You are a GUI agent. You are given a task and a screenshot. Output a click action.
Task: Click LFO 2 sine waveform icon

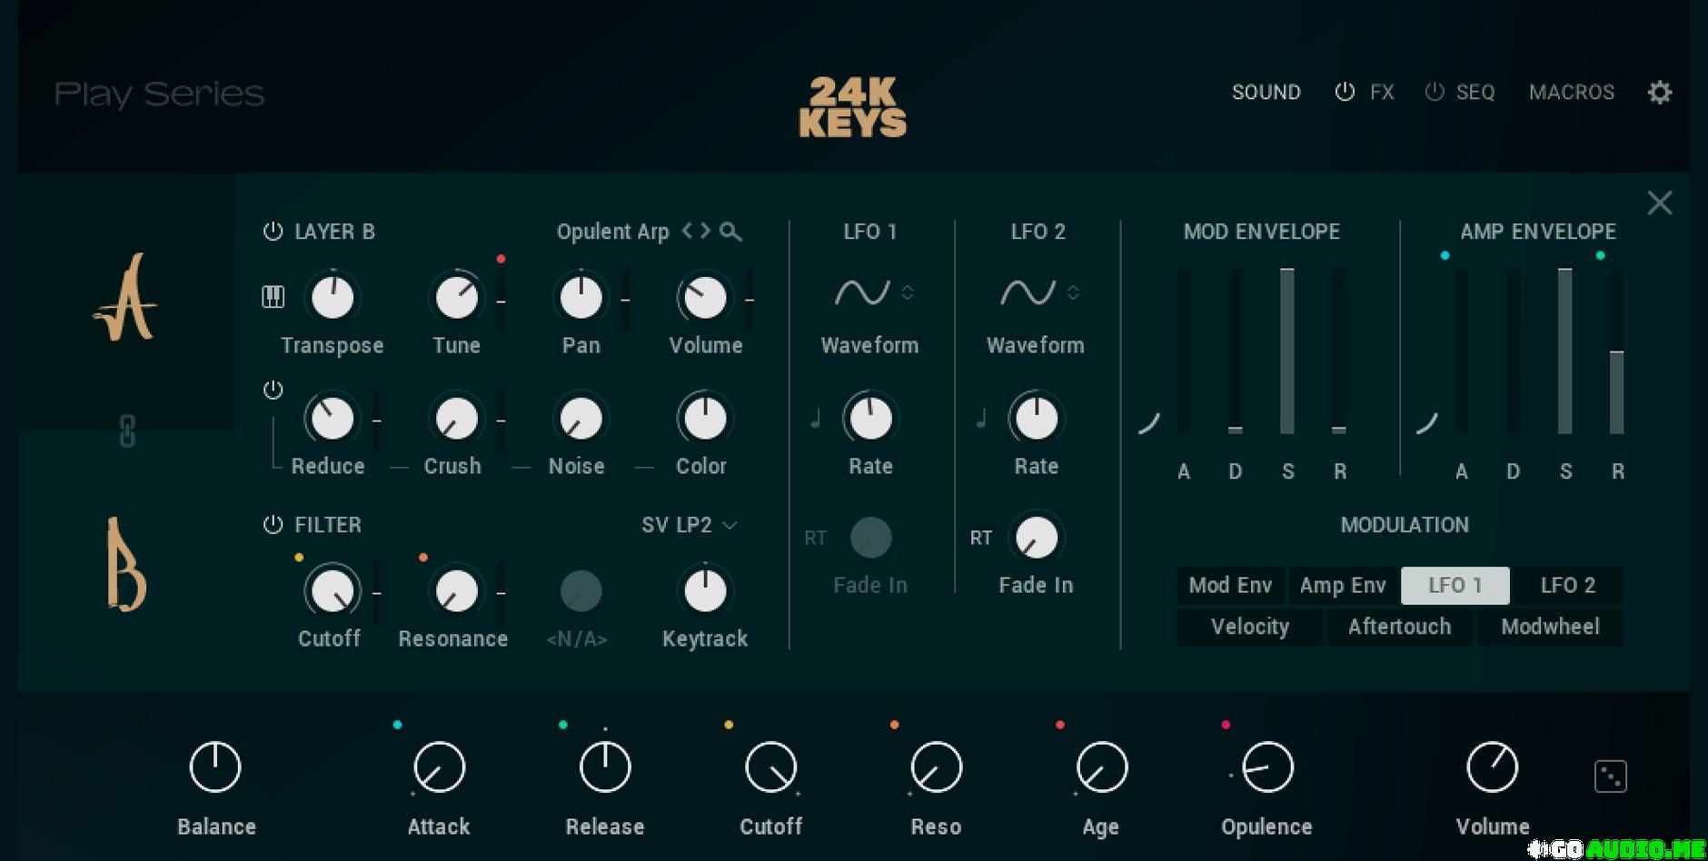1028,292
